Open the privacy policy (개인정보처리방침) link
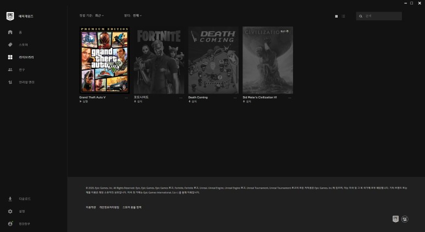 (109, 207)
